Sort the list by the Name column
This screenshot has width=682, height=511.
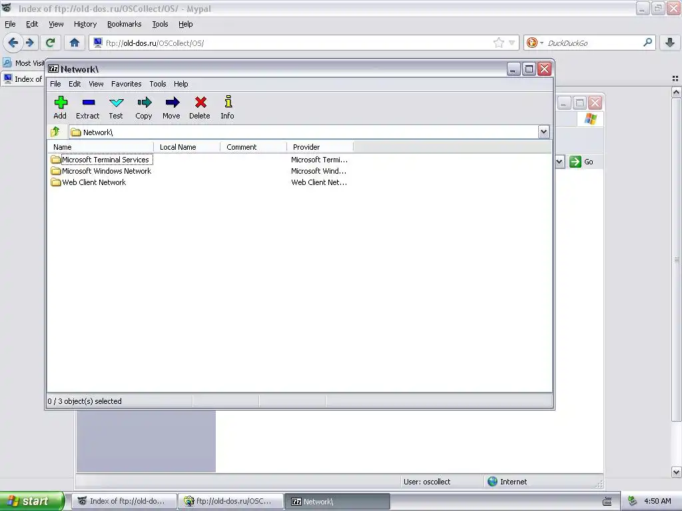(x=101, y=147)
